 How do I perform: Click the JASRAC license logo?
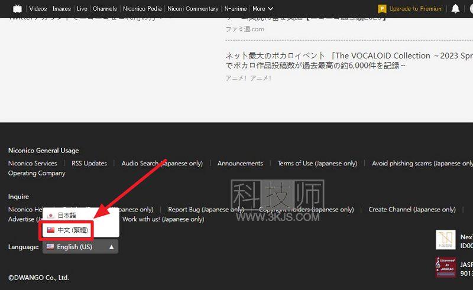click(x=446, y=267)
